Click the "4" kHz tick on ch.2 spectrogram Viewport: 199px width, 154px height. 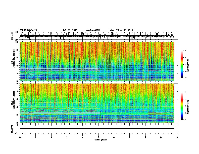tap(17, 107)
